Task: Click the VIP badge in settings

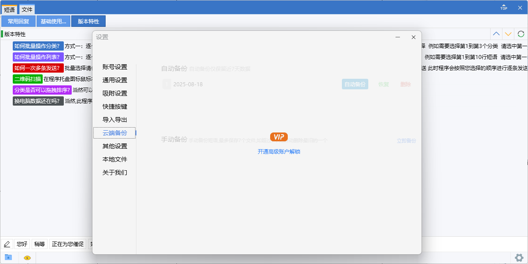Action: click(x=279, y=137)
